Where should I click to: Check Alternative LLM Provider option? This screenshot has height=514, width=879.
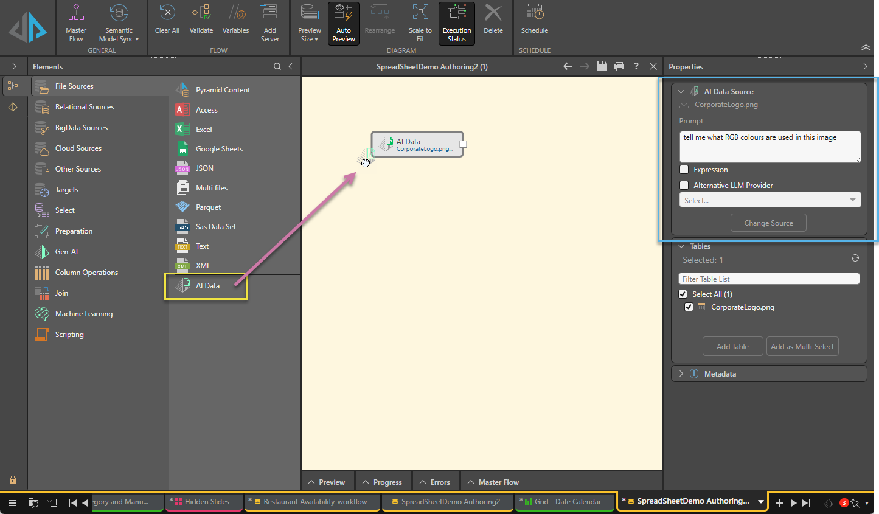pyautogui.click(x=684, y=186)
